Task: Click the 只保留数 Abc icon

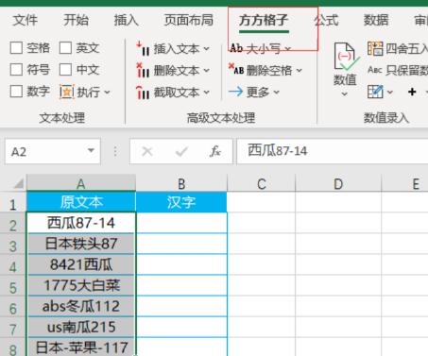Action: click(x=375, y=70)
